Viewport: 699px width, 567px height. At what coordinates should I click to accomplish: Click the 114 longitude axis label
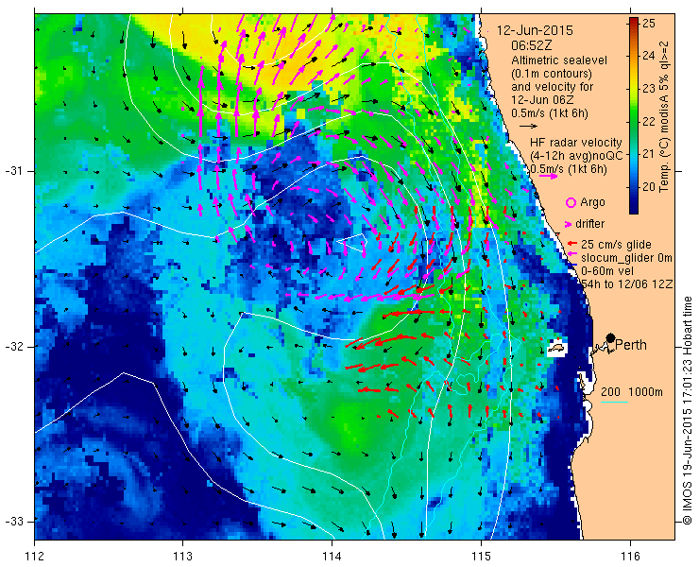point(332,557)
